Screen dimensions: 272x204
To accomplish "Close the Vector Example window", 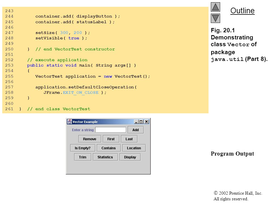I will click(146, 122).
